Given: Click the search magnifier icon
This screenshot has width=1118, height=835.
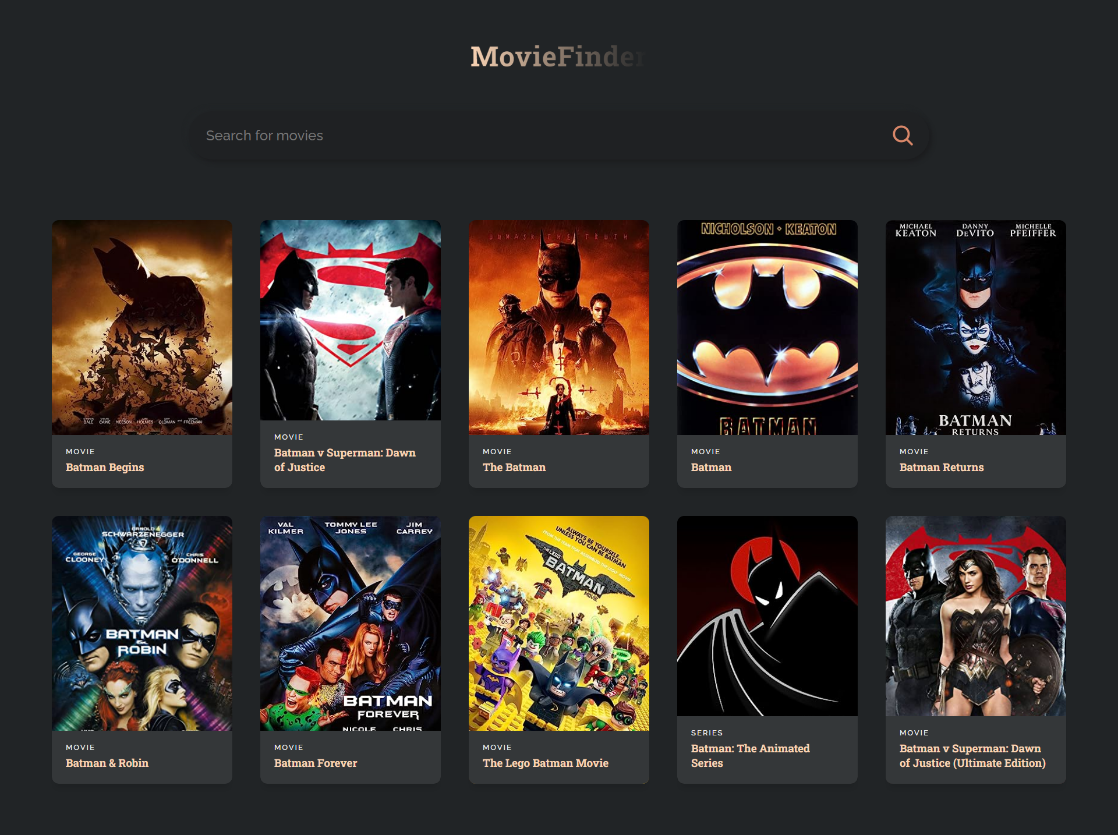Looking at the screenshot, I should pyautogui.click(x=902, y=136).
